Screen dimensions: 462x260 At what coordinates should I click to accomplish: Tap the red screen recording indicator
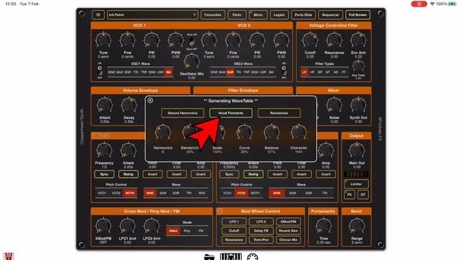419,4
